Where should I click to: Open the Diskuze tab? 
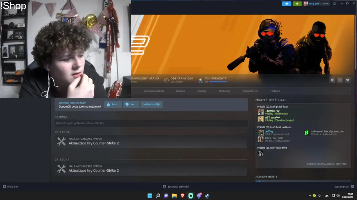tap(180, 91)
